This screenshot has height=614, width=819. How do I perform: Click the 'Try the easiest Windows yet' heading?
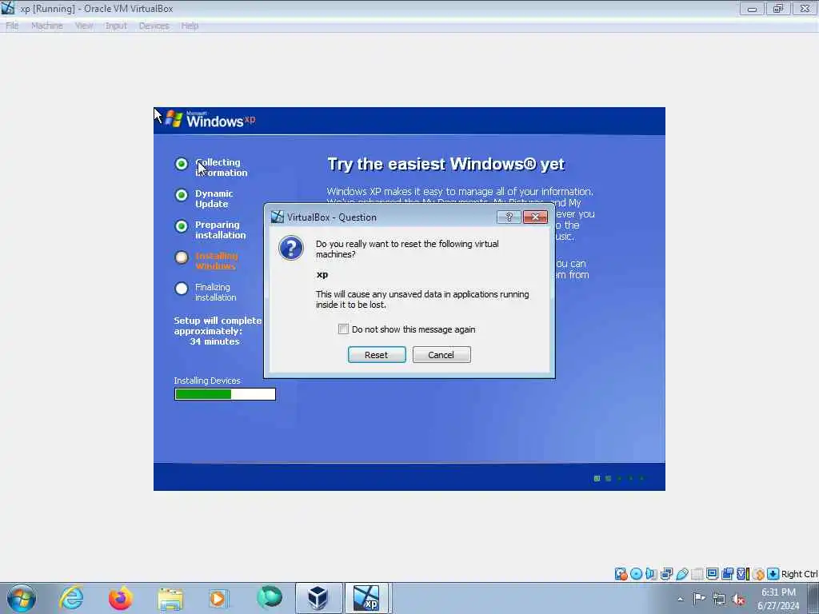click(x=446, y=164)
